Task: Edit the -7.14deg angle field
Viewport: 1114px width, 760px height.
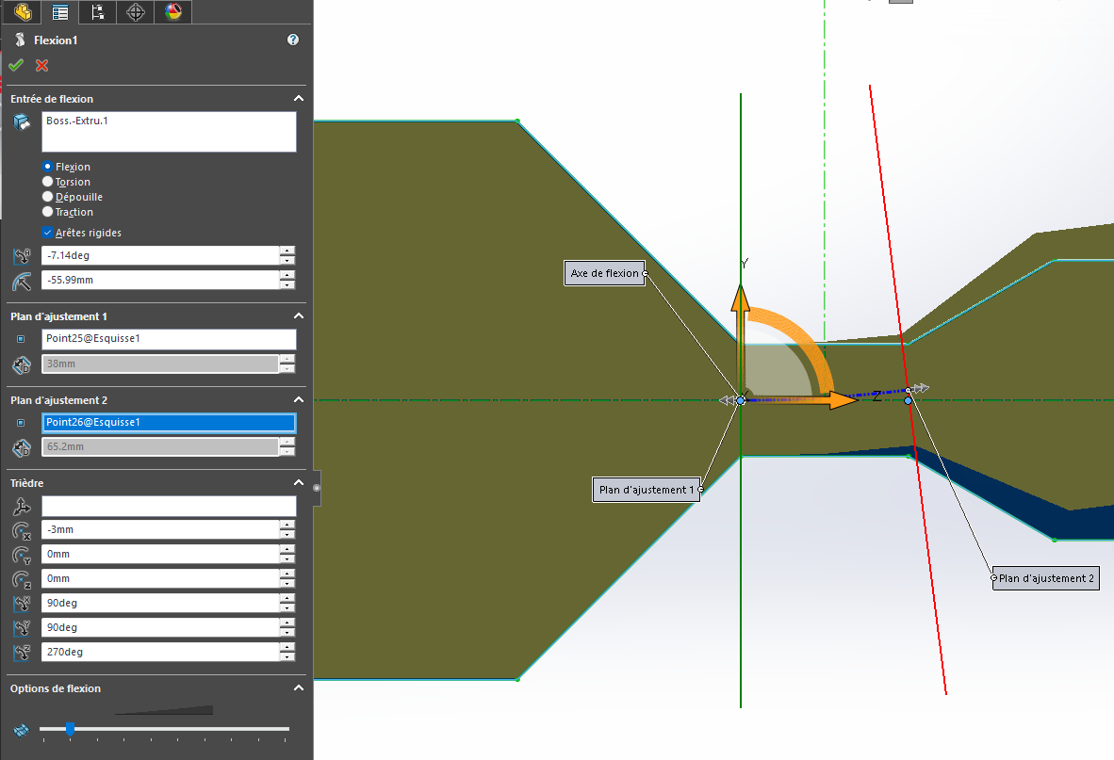Action: pos(160,255)
